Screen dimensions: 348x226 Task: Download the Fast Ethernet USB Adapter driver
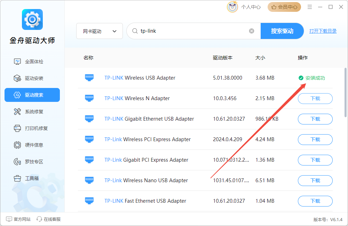(x=315, y=201)
